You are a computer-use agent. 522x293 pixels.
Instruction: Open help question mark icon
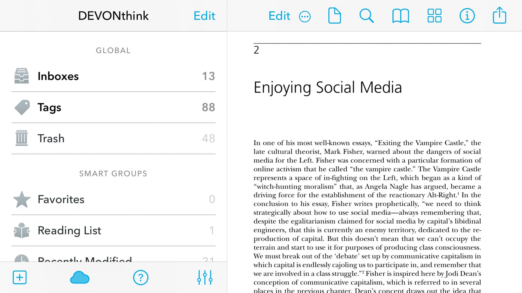(141, 278)
